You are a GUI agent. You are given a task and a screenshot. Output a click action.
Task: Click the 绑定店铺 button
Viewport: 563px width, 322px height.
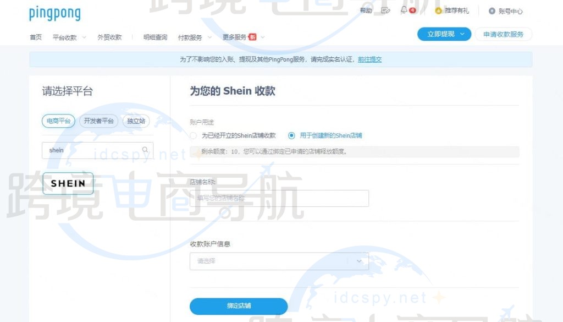pos(238,307)
